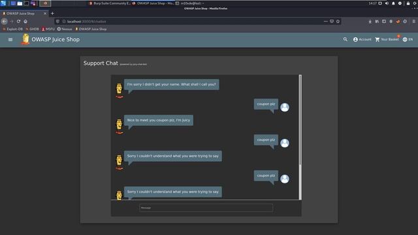Open the MSFU bookmark

point(48,29)
